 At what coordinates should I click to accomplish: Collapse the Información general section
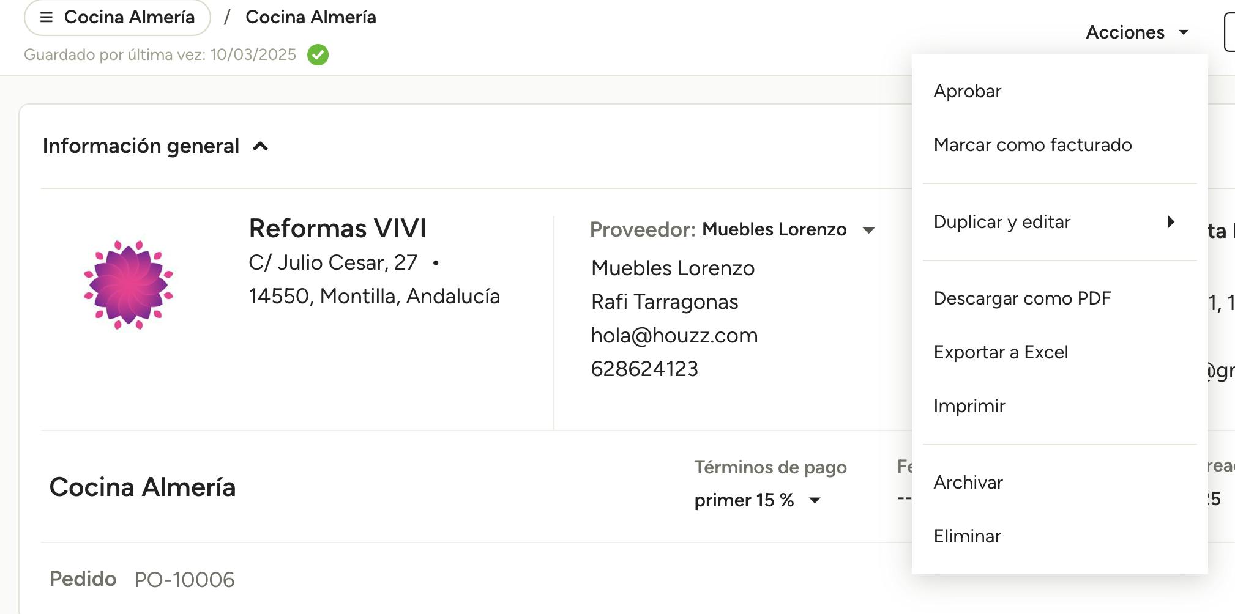(261, 146)
